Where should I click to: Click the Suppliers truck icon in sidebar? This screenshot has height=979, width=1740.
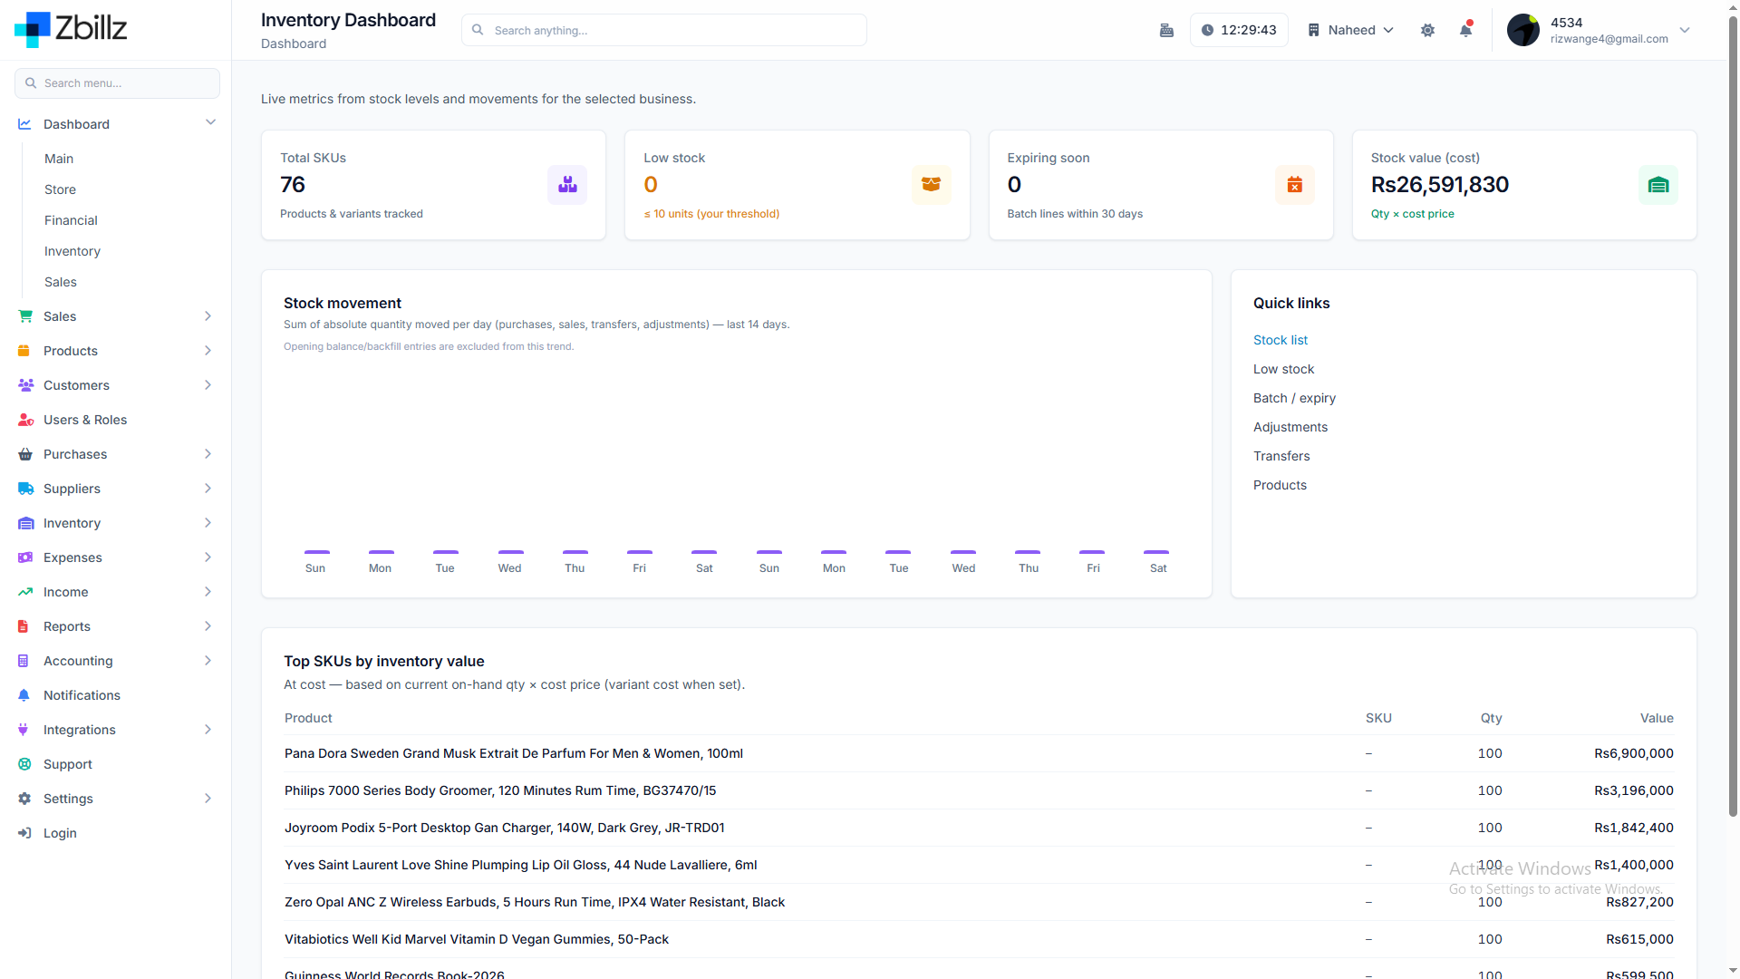25,489
